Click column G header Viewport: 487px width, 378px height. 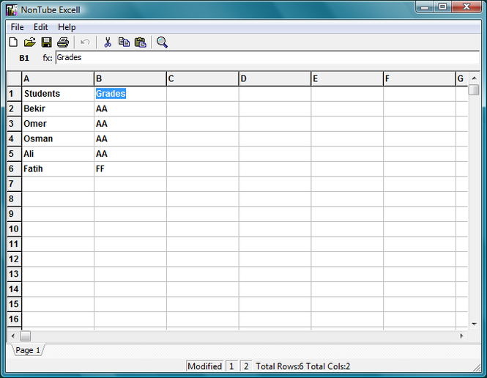coord(462,79)
